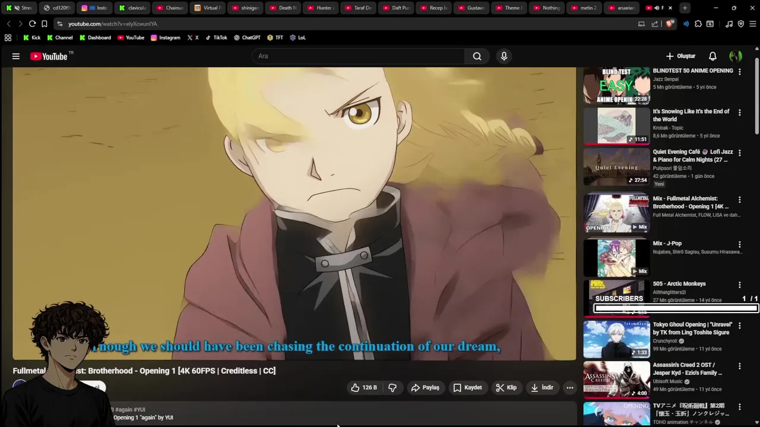Switch to the Daft Pun browser tab
760x427 pixels.
click(395, 8)
